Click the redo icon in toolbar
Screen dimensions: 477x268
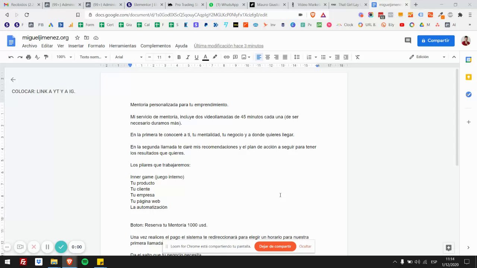point(20,57)
